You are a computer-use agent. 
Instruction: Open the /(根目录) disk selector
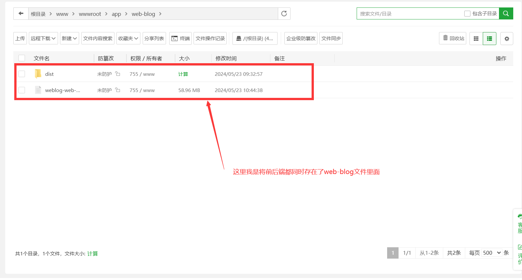click(255, 38)
